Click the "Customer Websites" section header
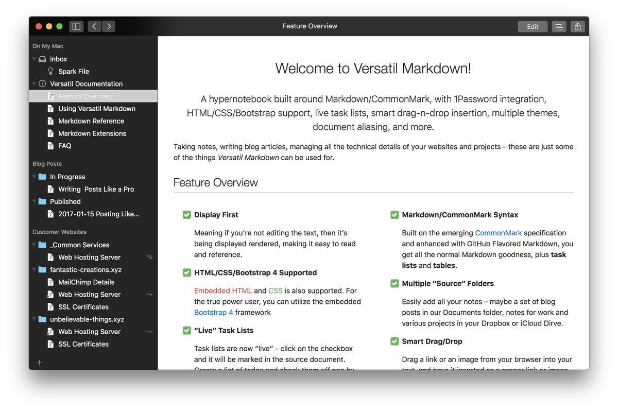Screen dimensions: 618x411 tap(59, 232)
